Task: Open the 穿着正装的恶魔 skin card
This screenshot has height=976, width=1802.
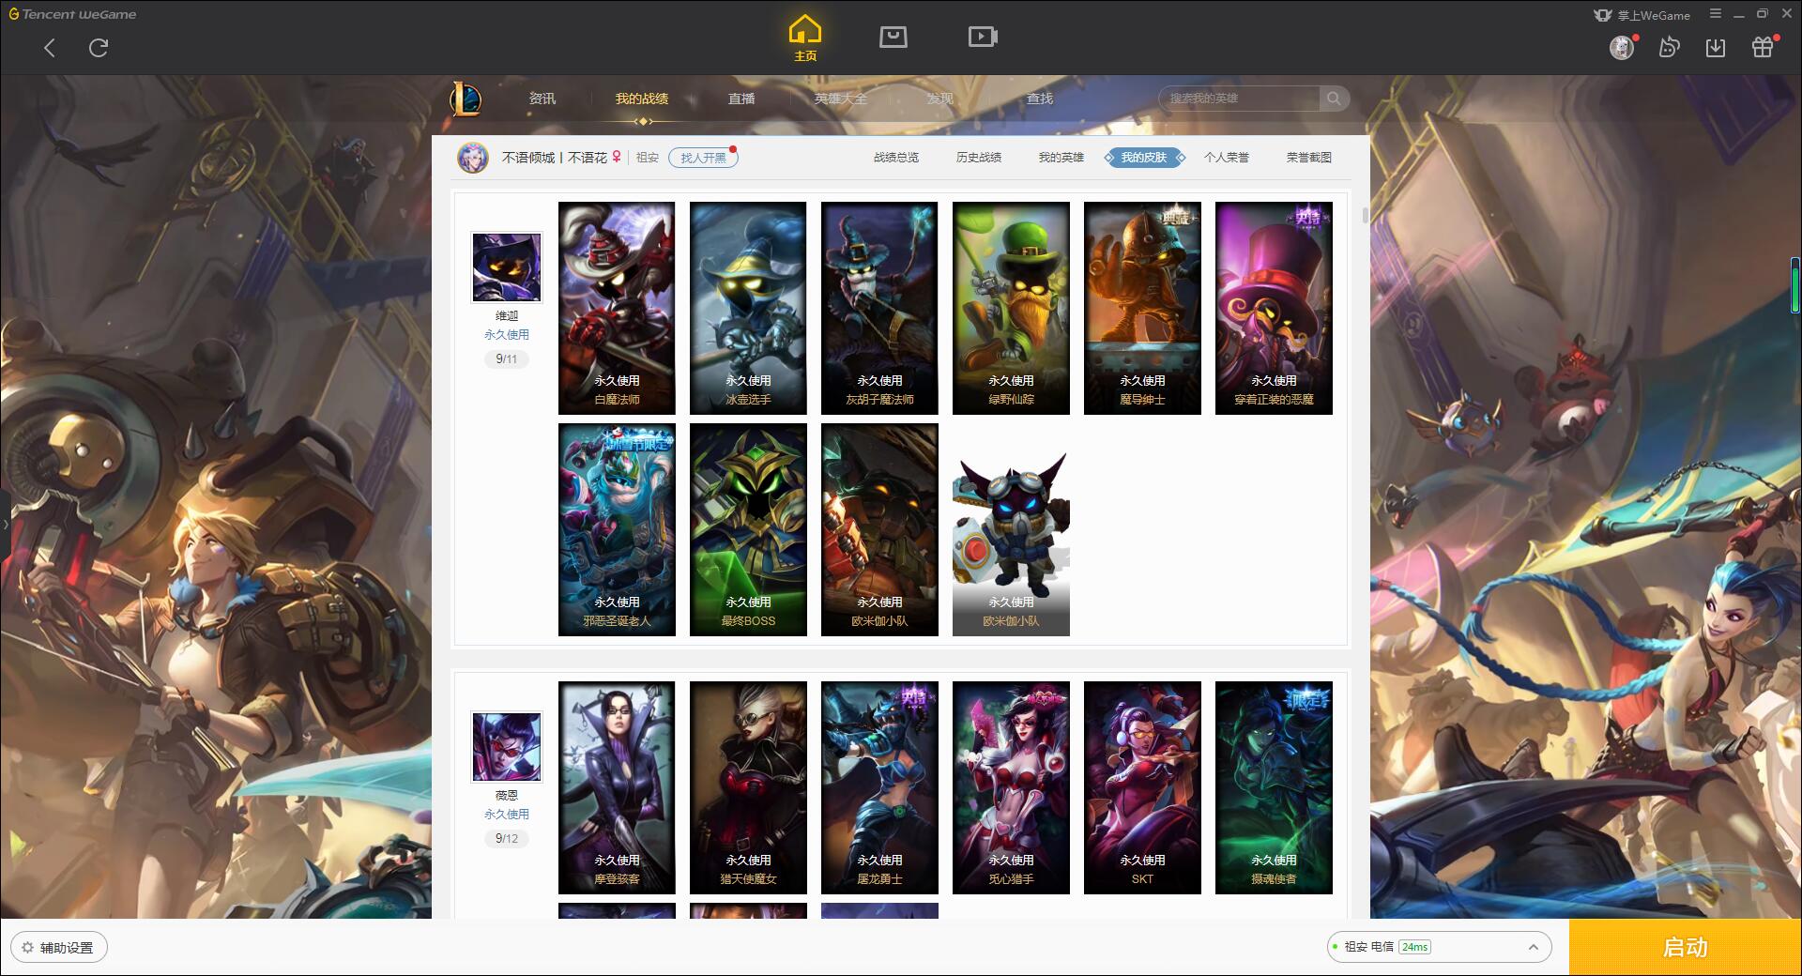Action: click(x=1274, y=308)
